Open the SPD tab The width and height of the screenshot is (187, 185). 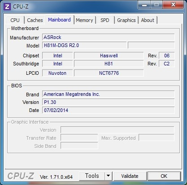click(105, 20)
